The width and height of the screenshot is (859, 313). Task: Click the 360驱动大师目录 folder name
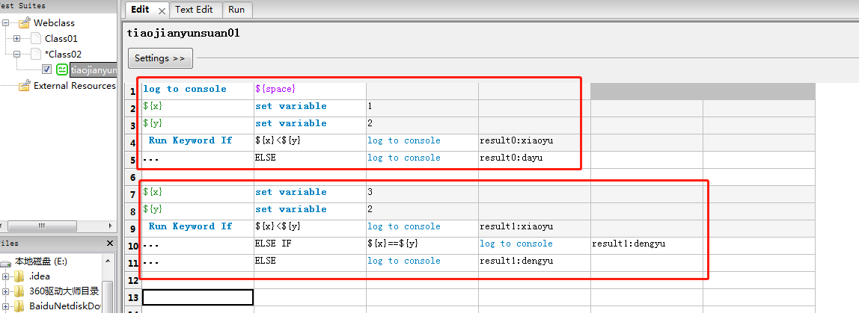point(64,291)
